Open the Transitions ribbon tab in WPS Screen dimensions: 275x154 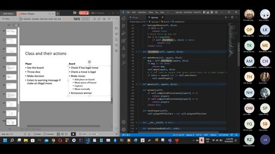pyautogui.click(x=27, y=19)
